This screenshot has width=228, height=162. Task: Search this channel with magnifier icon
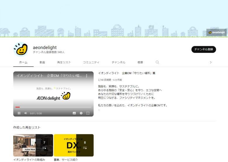157,62
